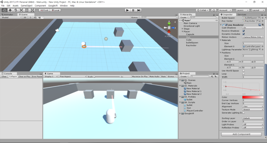Toggle Dynamic Occluded checkbox
The height and width of the screenshot is (143, 267).
click(244, 34)
